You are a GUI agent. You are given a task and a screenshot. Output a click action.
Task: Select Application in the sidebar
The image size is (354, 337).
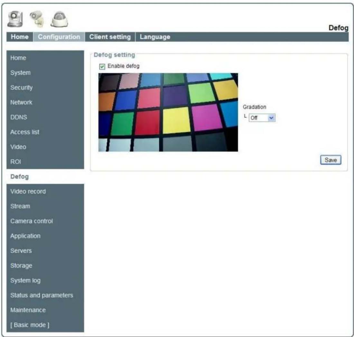45,236
